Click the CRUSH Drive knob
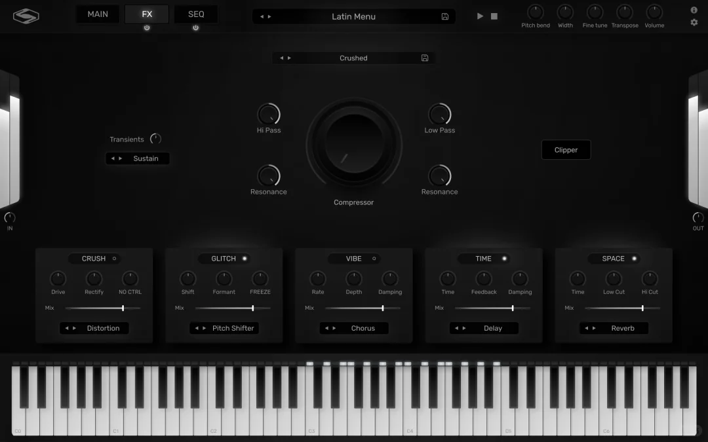This screenshot has height=442, width=708. 58,279
